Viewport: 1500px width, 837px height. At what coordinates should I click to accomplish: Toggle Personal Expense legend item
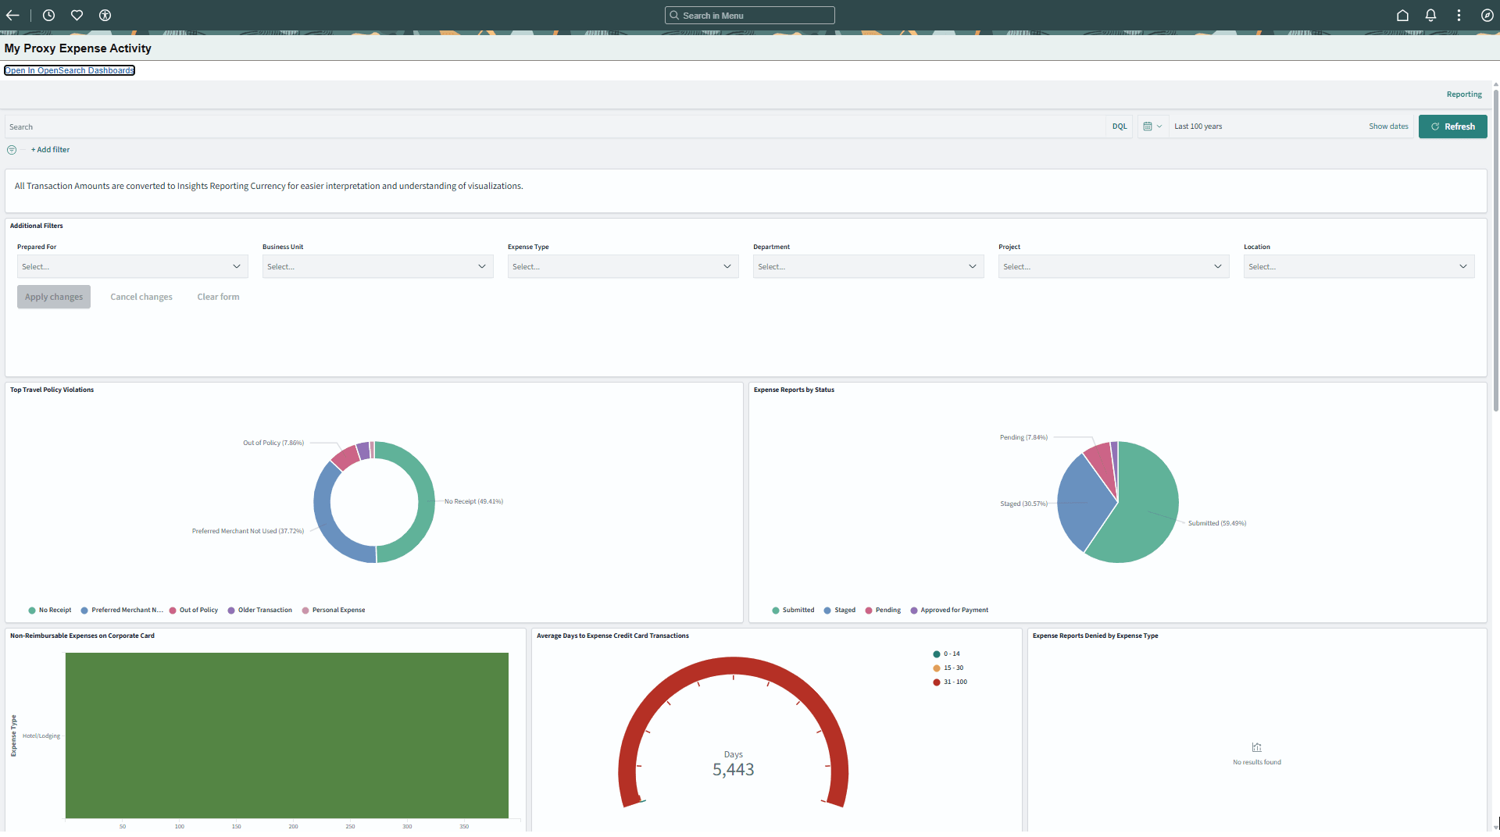click(334, 610)
